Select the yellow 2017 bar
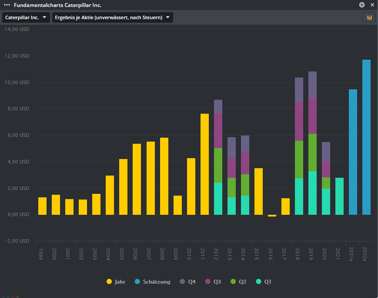Image resolution: width=378 pixels, height=298 pixels. (x=286, y=207)
